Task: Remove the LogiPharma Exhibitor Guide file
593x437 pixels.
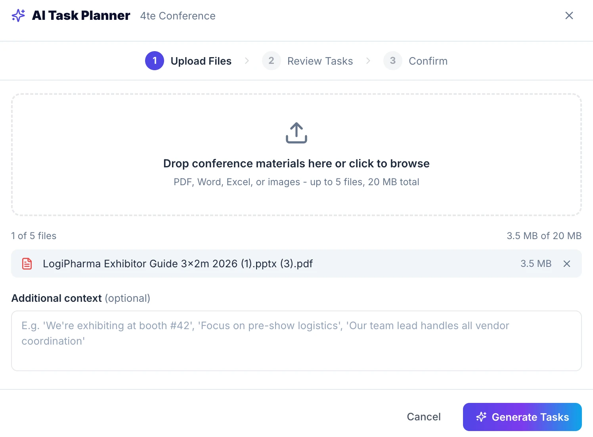Action: (x=567, y=263)
